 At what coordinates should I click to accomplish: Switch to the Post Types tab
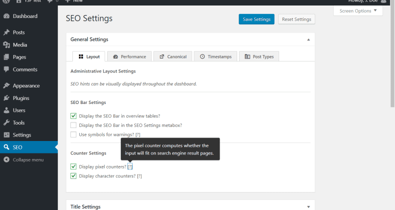point(259,56)
